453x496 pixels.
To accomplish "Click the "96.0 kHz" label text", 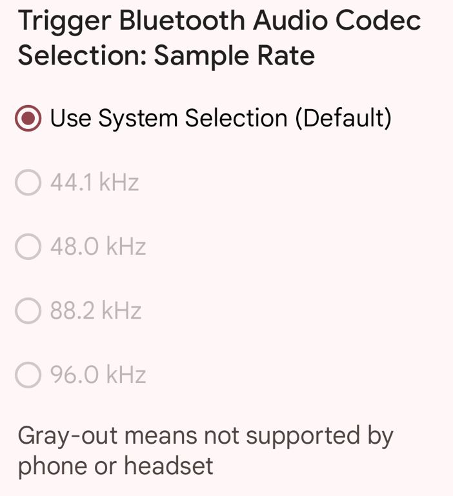I will (x=98, y=374).
